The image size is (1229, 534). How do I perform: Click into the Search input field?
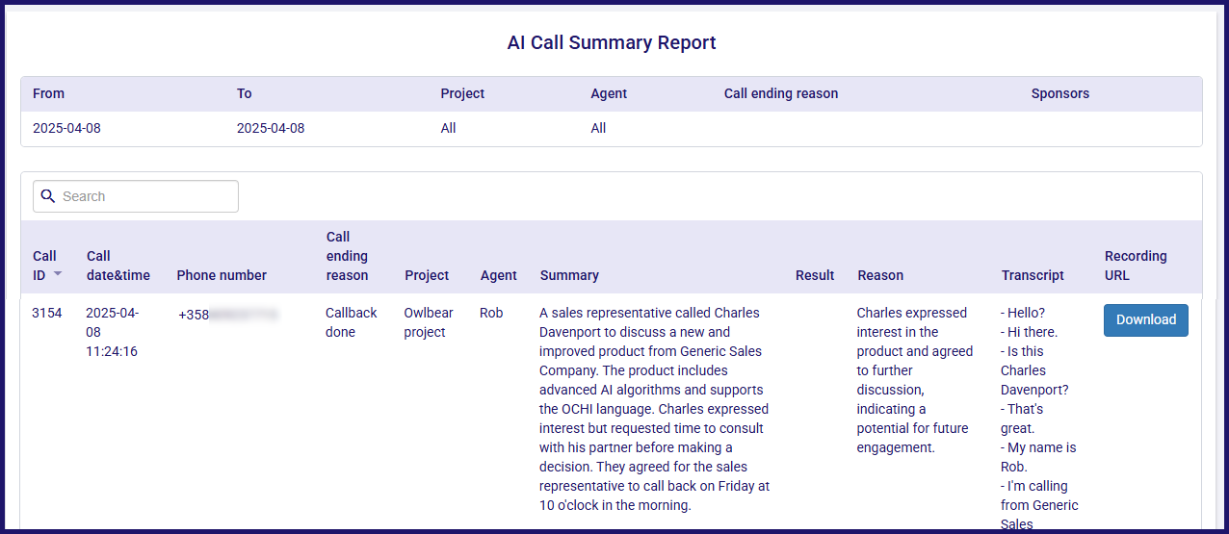coord(136,196)
